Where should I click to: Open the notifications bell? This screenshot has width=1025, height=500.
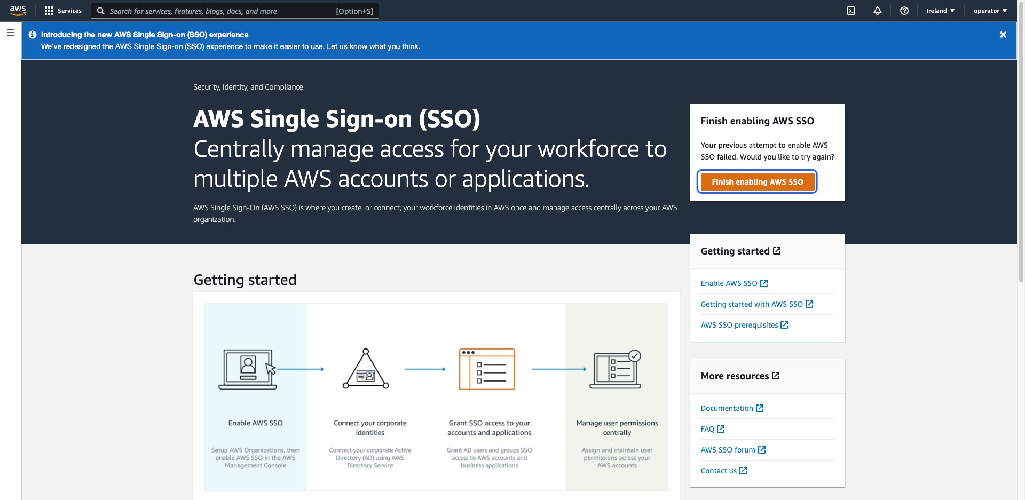(878, 11)
